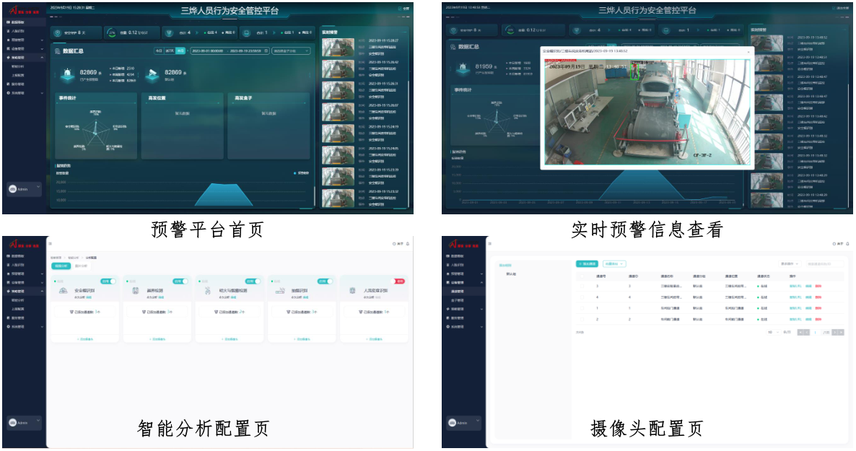
Task: Click notification bell on camera config page
Action: (848, 244)
